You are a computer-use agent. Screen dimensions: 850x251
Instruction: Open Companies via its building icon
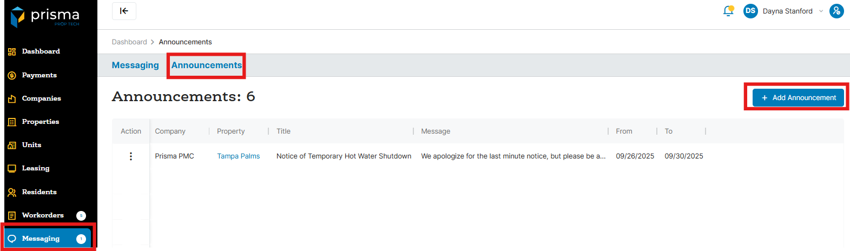pyautogui.click(x=12, y=98)
